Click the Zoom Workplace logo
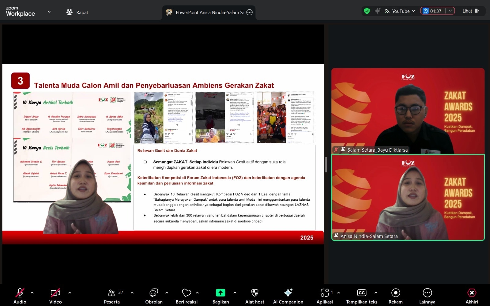Screen dimensions: 490x306 pyautogui.click(x=21, y=12)
